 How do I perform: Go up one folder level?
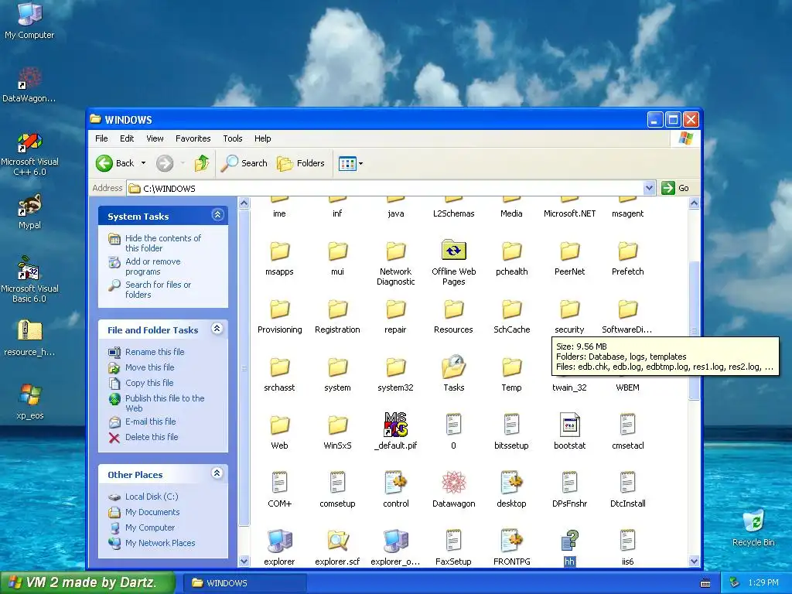click(202, 163)
